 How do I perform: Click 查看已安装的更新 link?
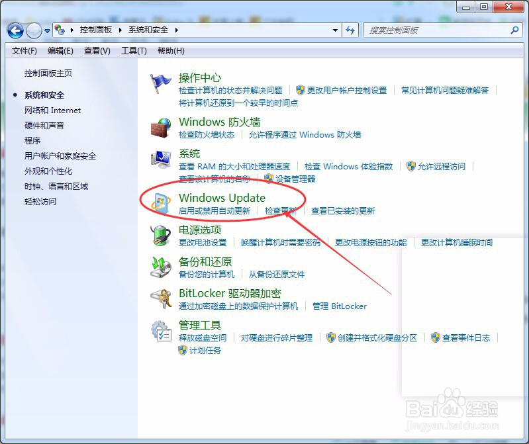coord(343,210)
